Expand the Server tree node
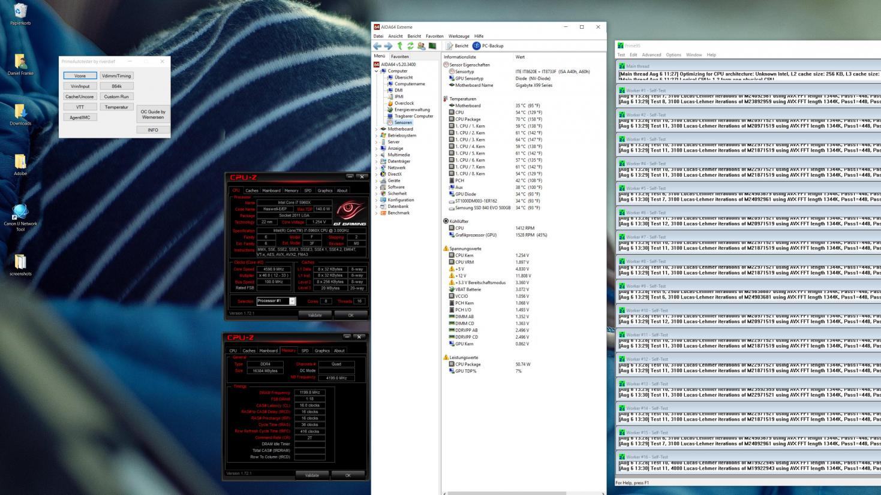 [x=377, y=142]
